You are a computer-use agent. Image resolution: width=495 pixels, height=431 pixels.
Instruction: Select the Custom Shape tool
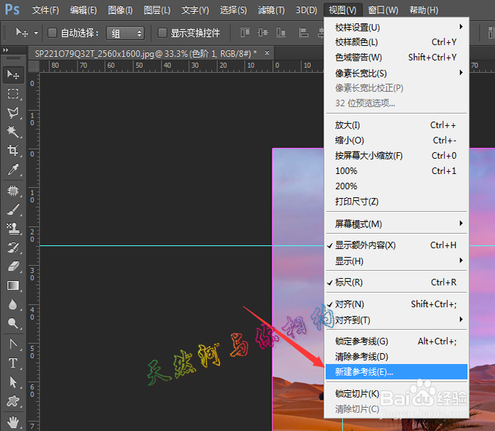pos(13,401)
